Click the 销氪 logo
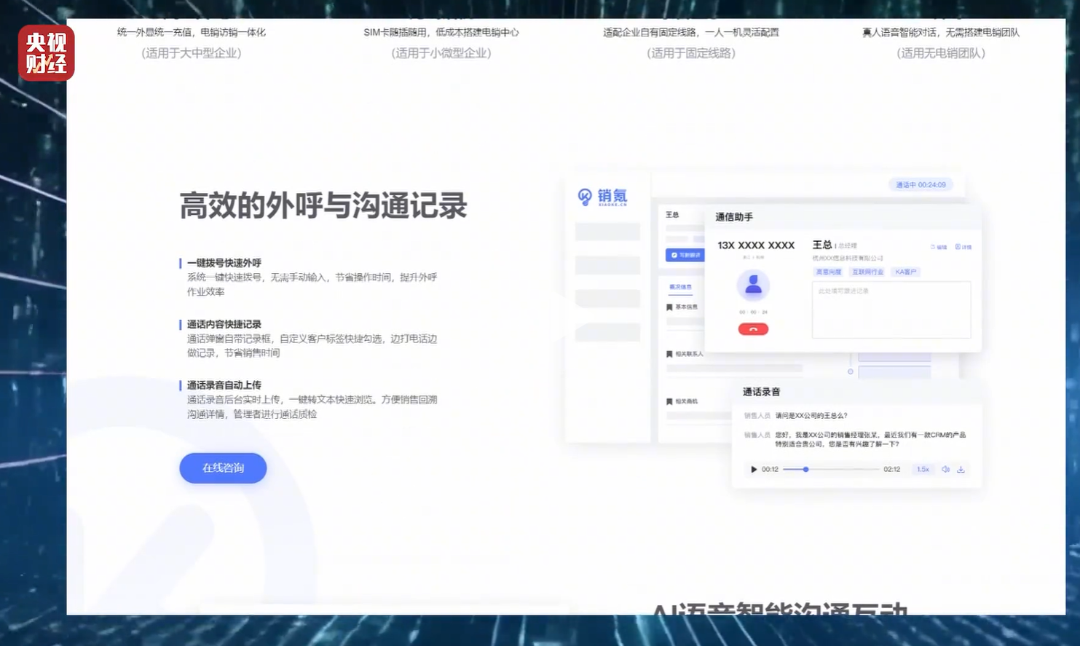 coord(602,197)
